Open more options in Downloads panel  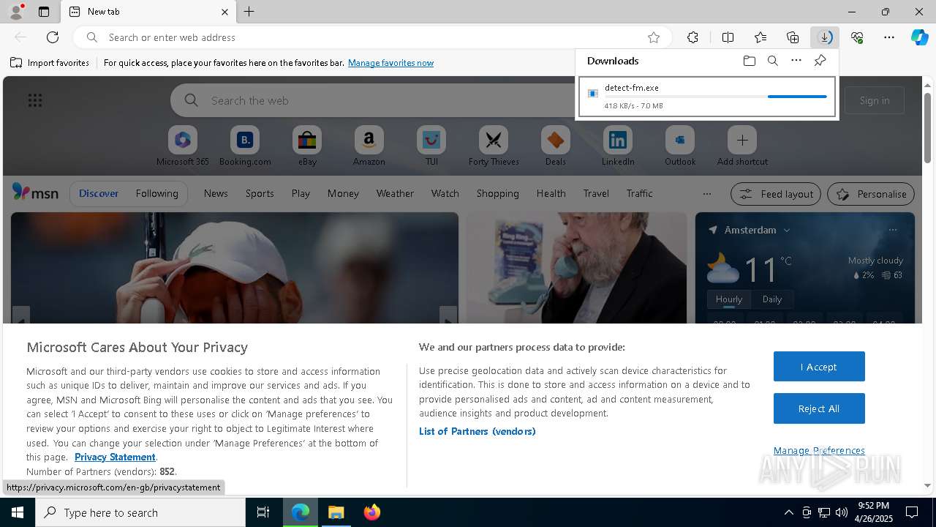[796, 61]
